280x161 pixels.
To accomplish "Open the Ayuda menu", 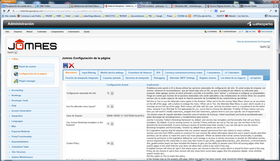I will (87, 31).
